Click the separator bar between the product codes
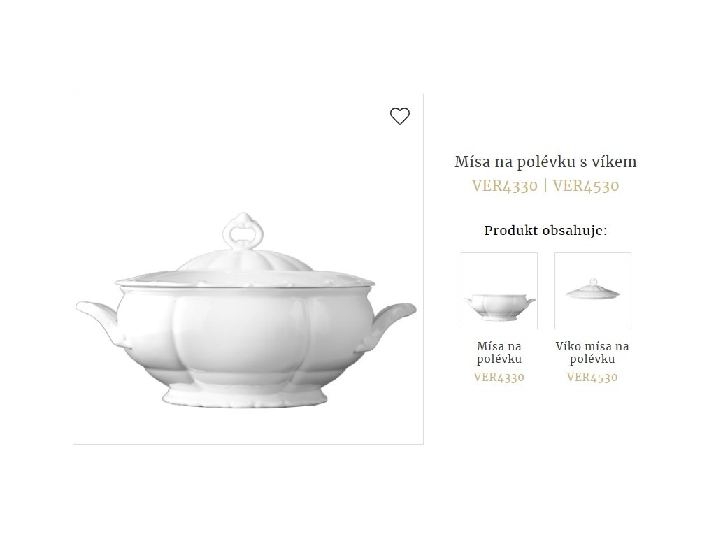 pyautogui.click(x=545, y=186)
